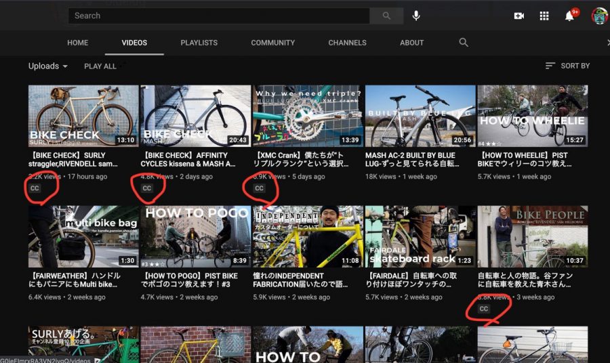
Task: Open the bottom-row 'HOW TO' thumbnail
Action: pos(308,345)
